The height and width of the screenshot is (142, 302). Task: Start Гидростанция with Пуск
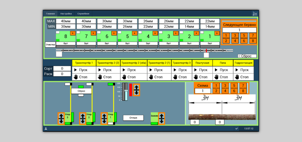pyautogui.click(x=243, y=70)
